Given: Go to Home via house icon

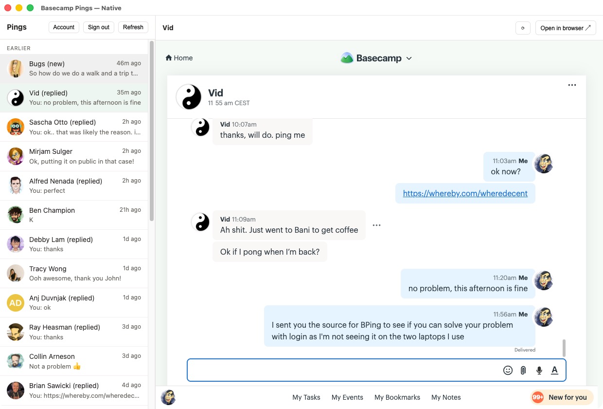Looking at the screenshot, I should click(179, 58).
